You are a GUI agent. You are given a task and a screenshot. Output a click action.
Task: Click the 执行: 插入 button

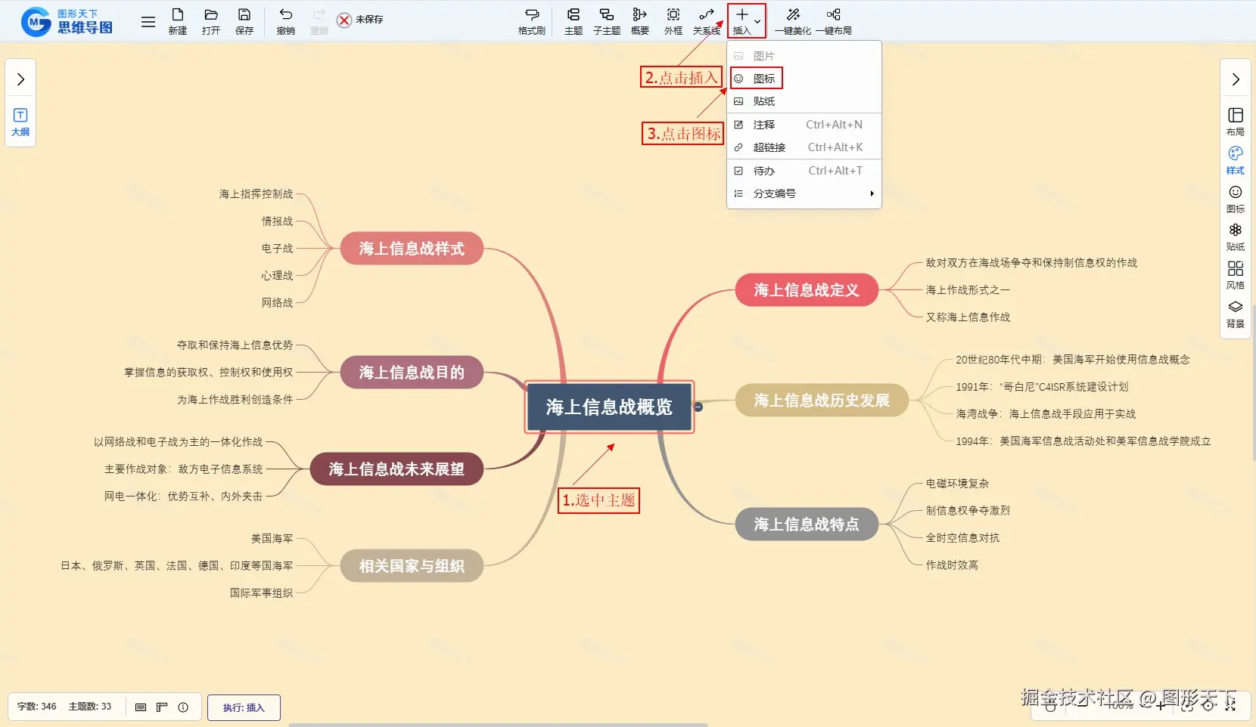(244, 707)
